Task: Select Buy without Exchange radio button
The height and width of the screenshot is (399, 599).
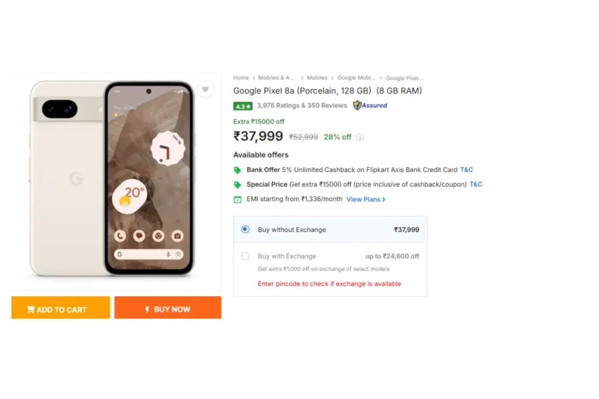Action: click(x=245, y=229)
